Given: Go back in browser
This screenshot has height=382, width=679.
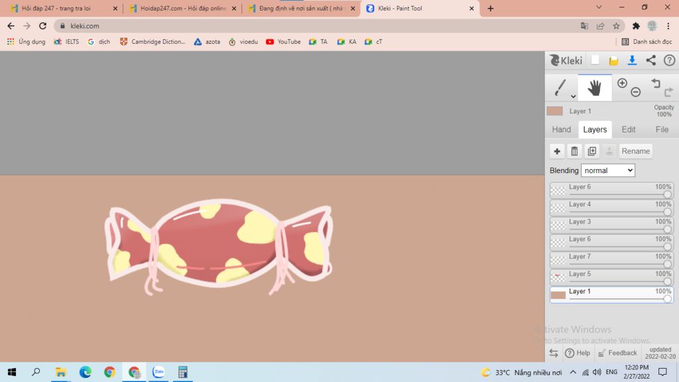Looking at the screenshot, I should pos(11,26).
